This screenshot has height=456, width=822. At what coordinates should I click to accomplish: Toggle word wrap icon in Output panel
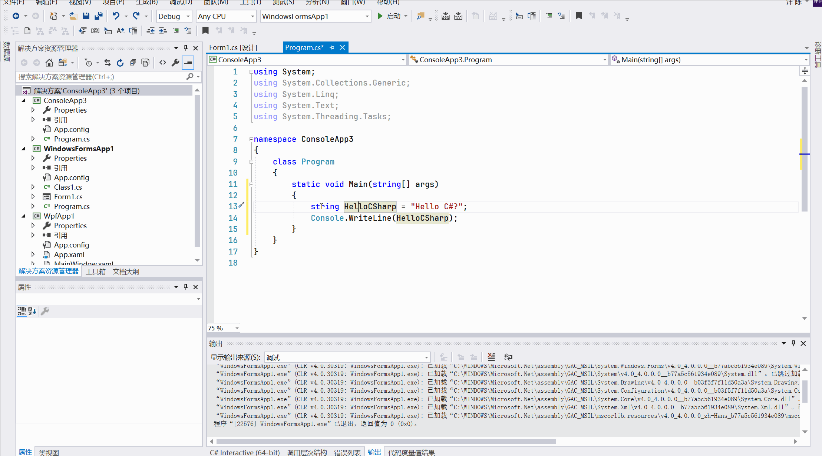(508, 357)
